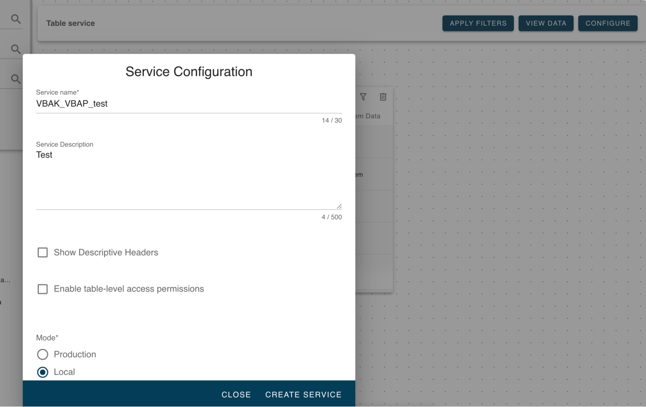Tick Enable table-level access permissions

[x=43, y=289]
